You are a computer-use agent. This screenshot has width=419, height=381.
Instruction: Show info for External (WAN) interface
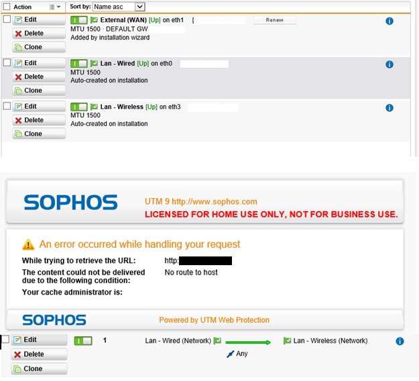click(x=390, y=21)
